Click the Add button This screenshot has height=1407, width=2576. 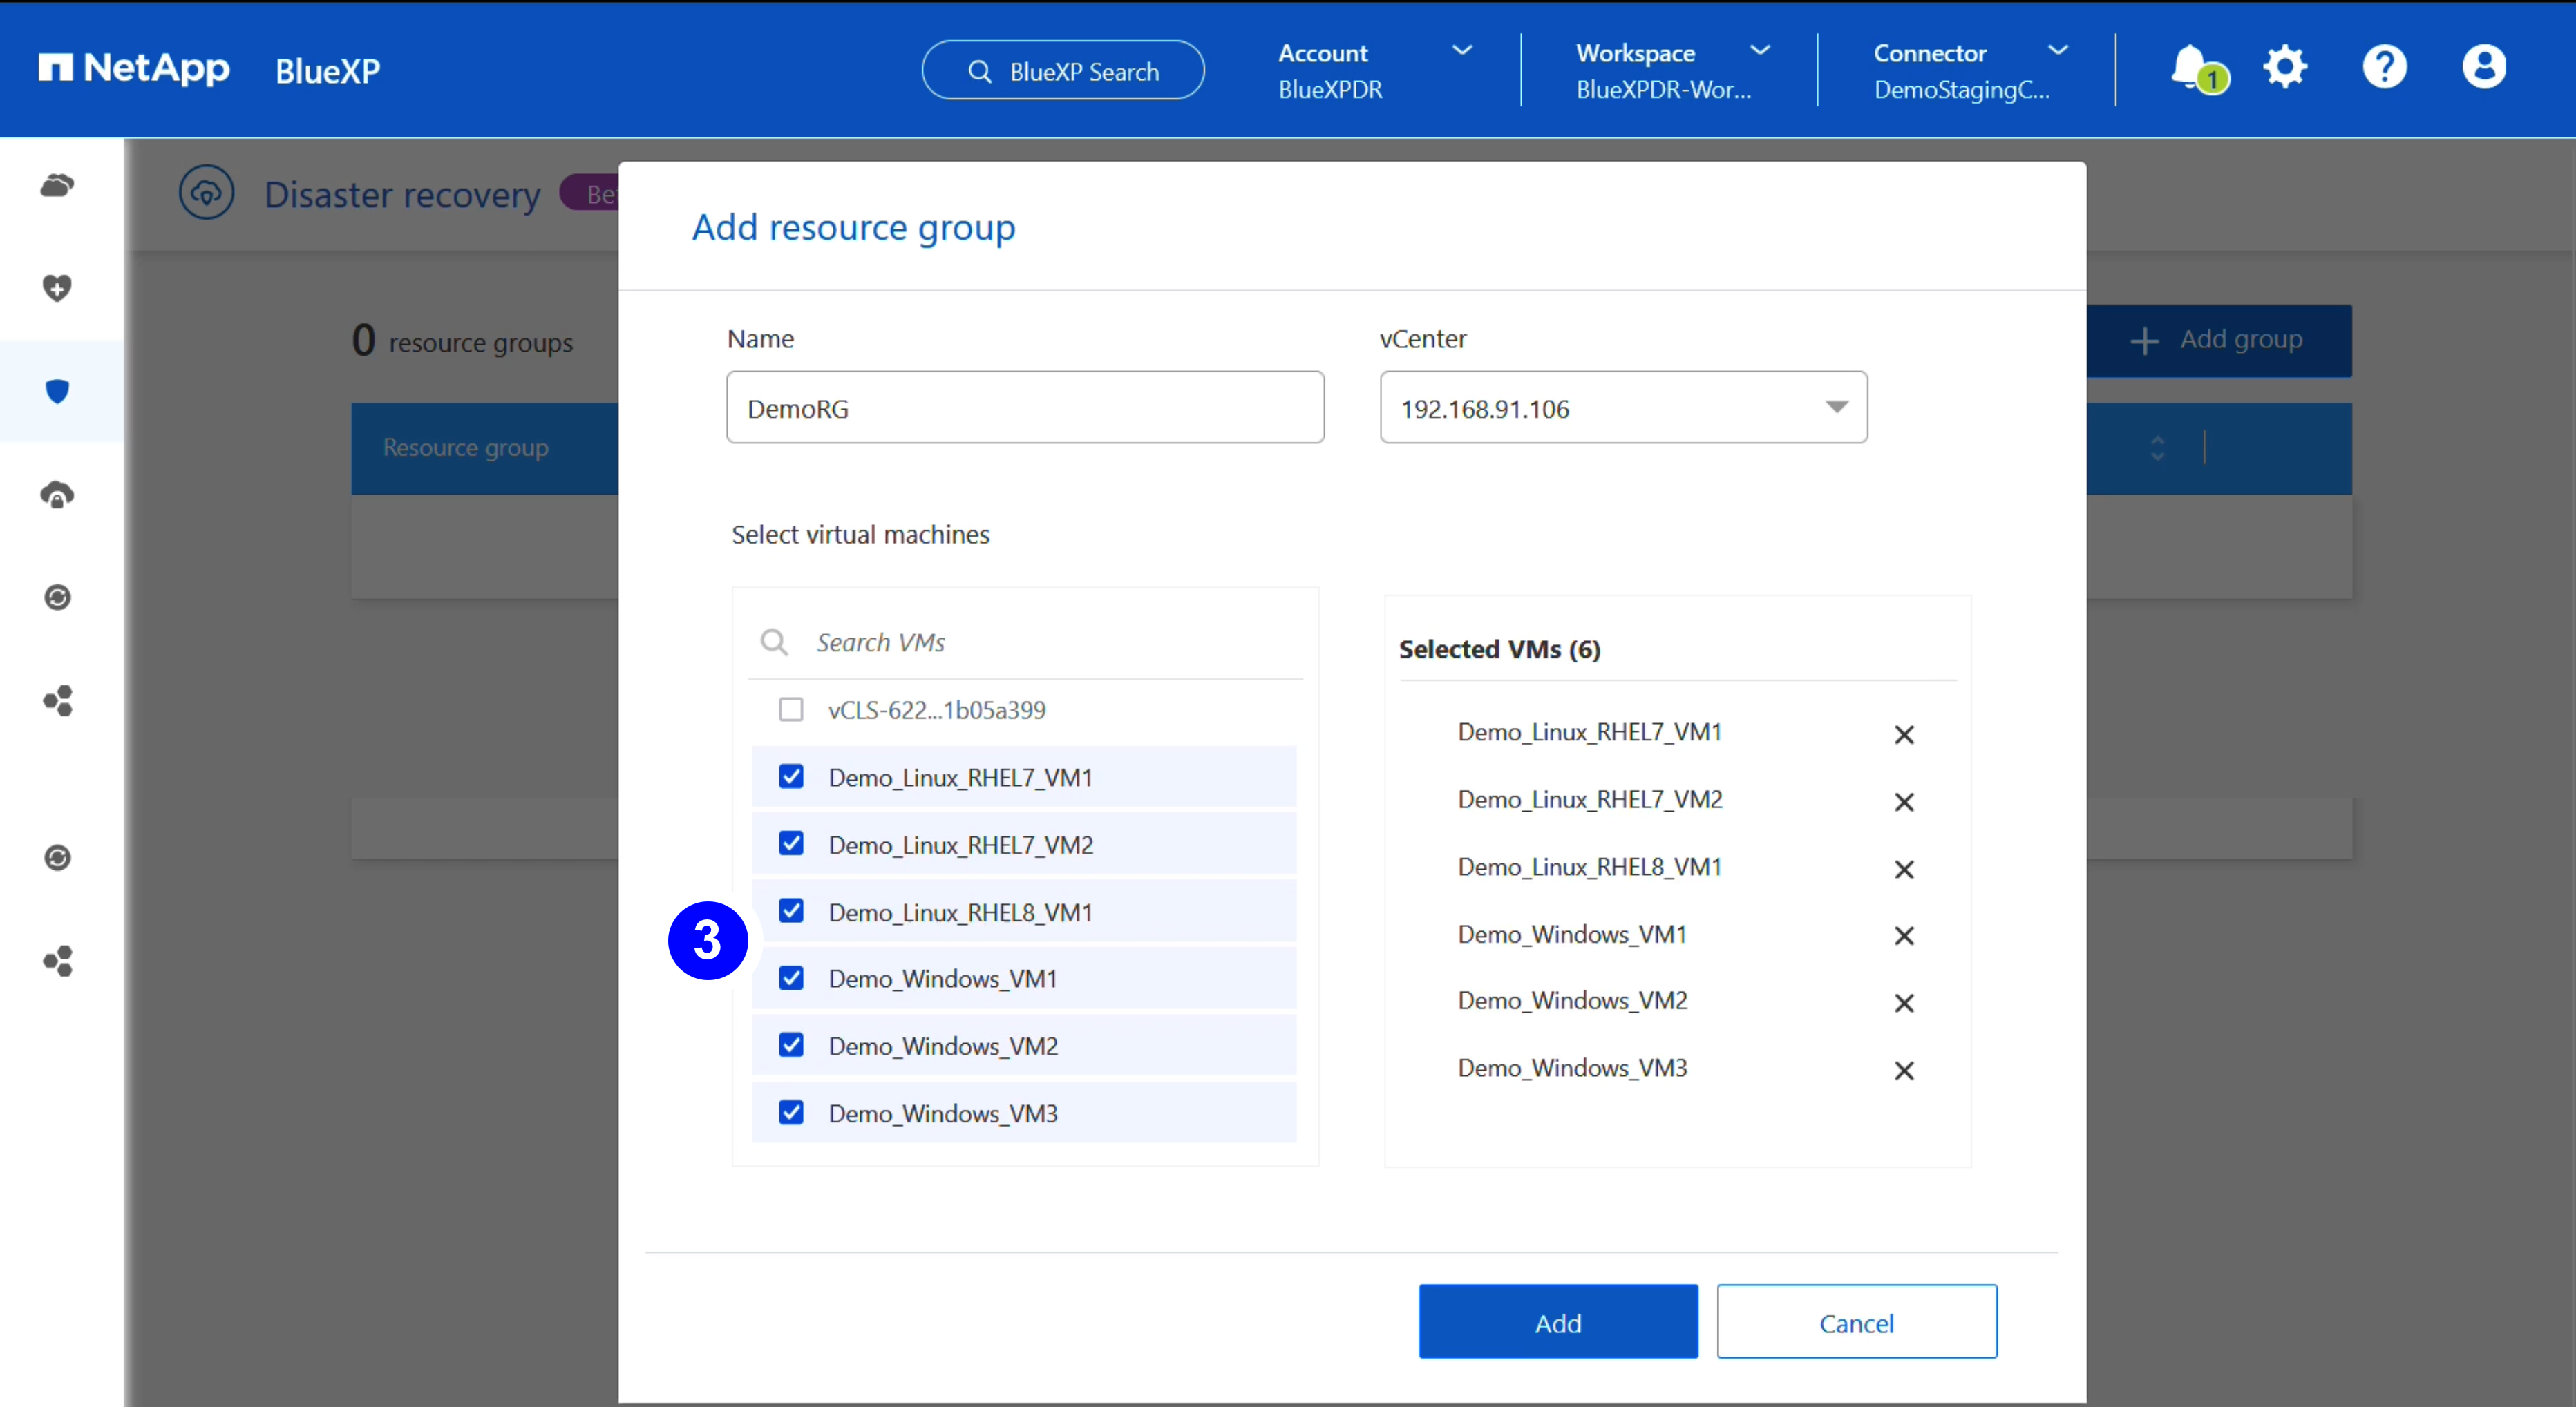click(1557, 1322)
